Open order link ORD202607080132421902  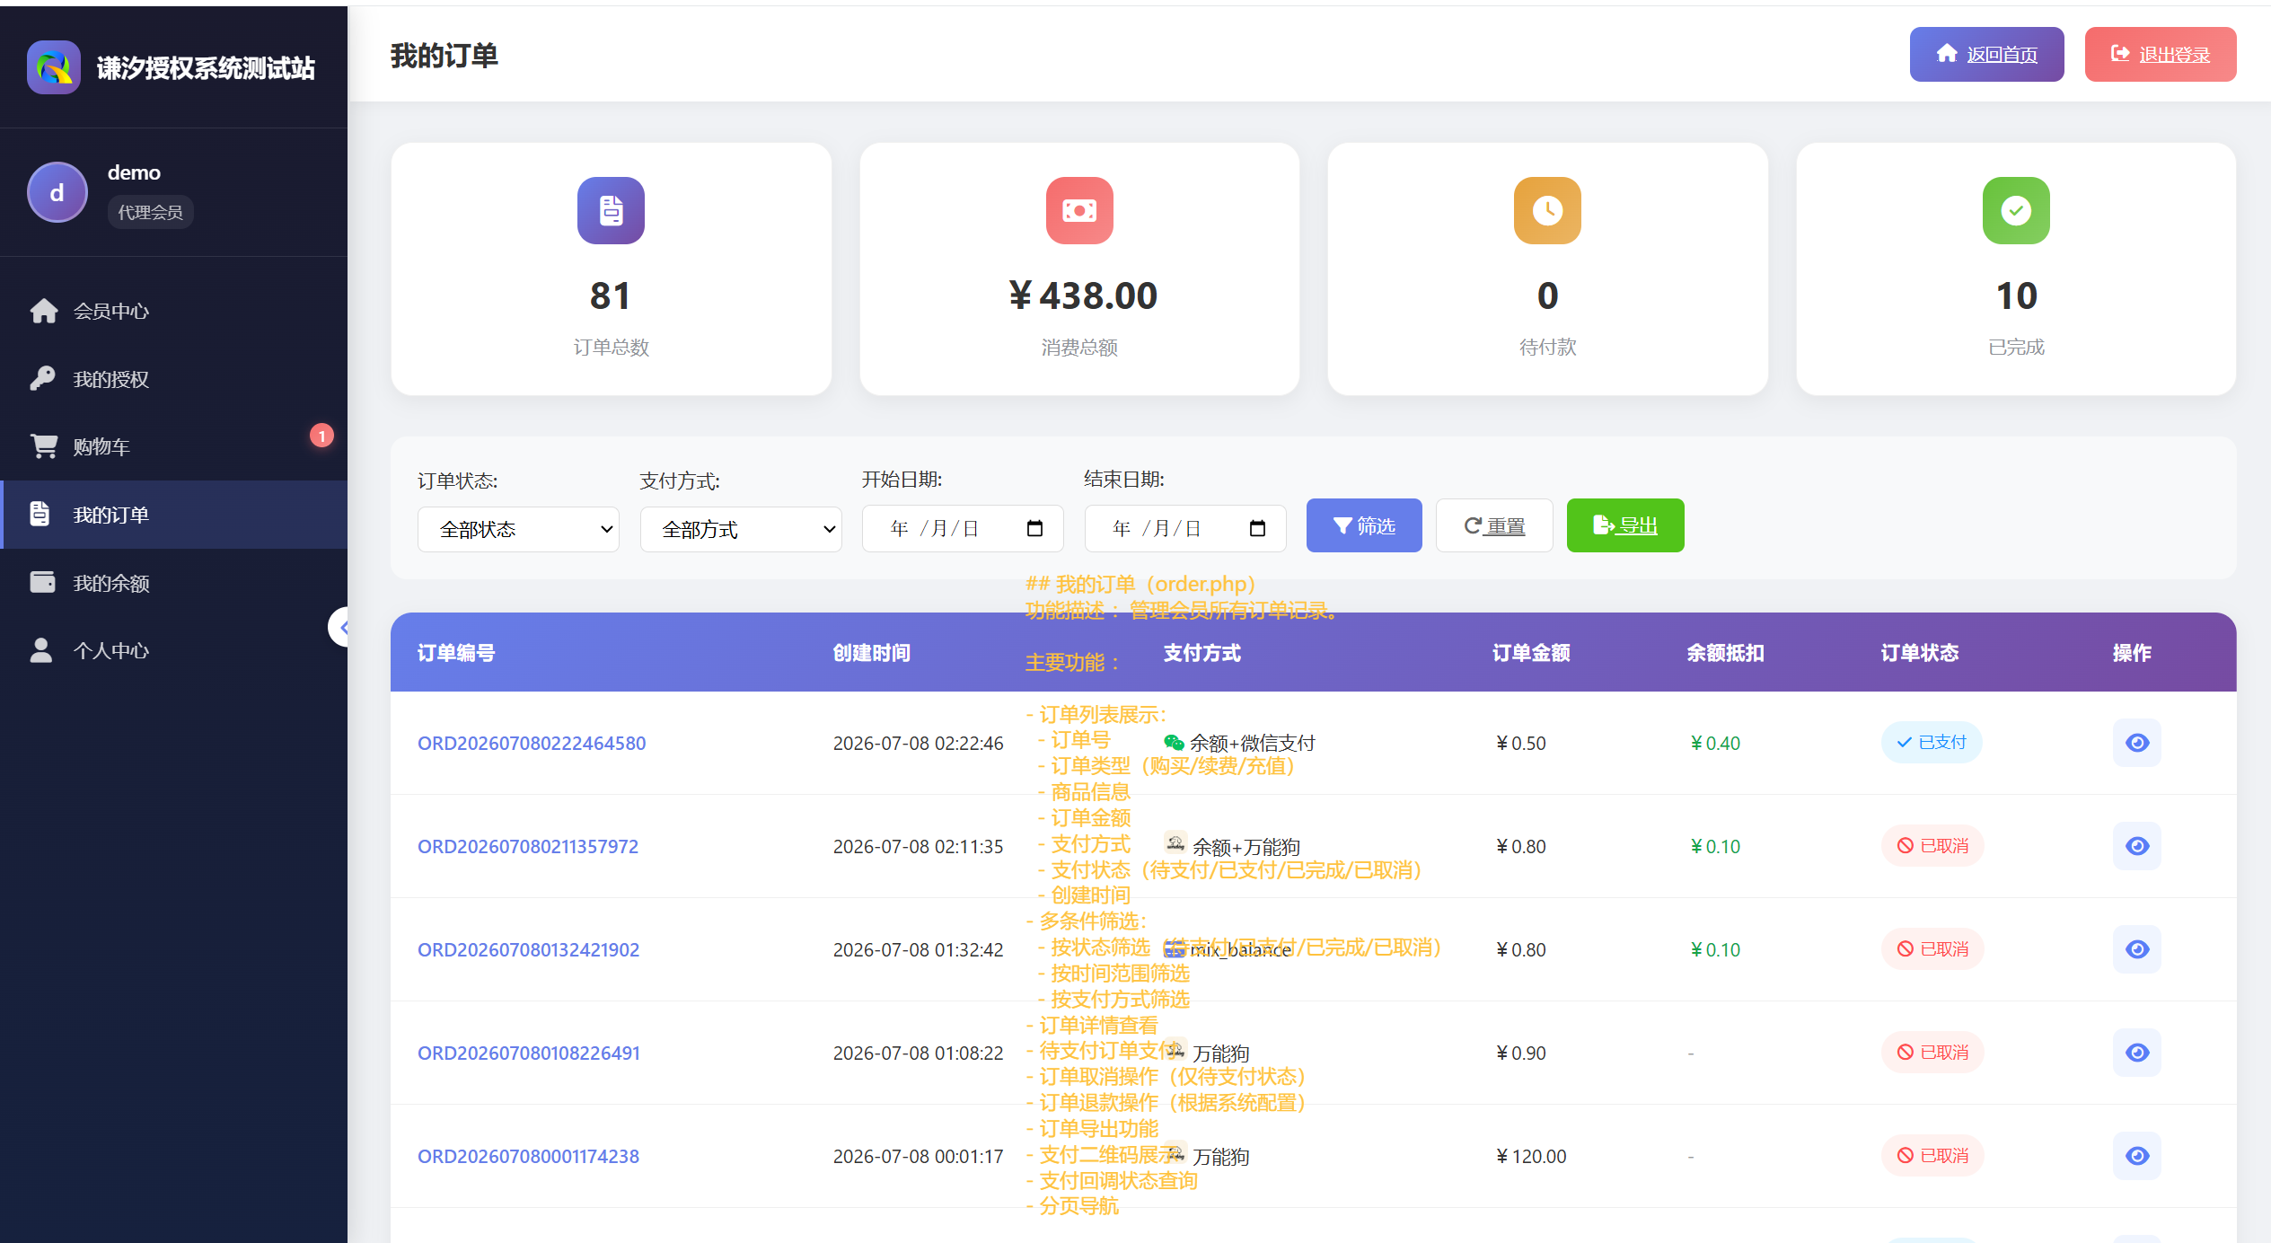click(x=528, y=950)
